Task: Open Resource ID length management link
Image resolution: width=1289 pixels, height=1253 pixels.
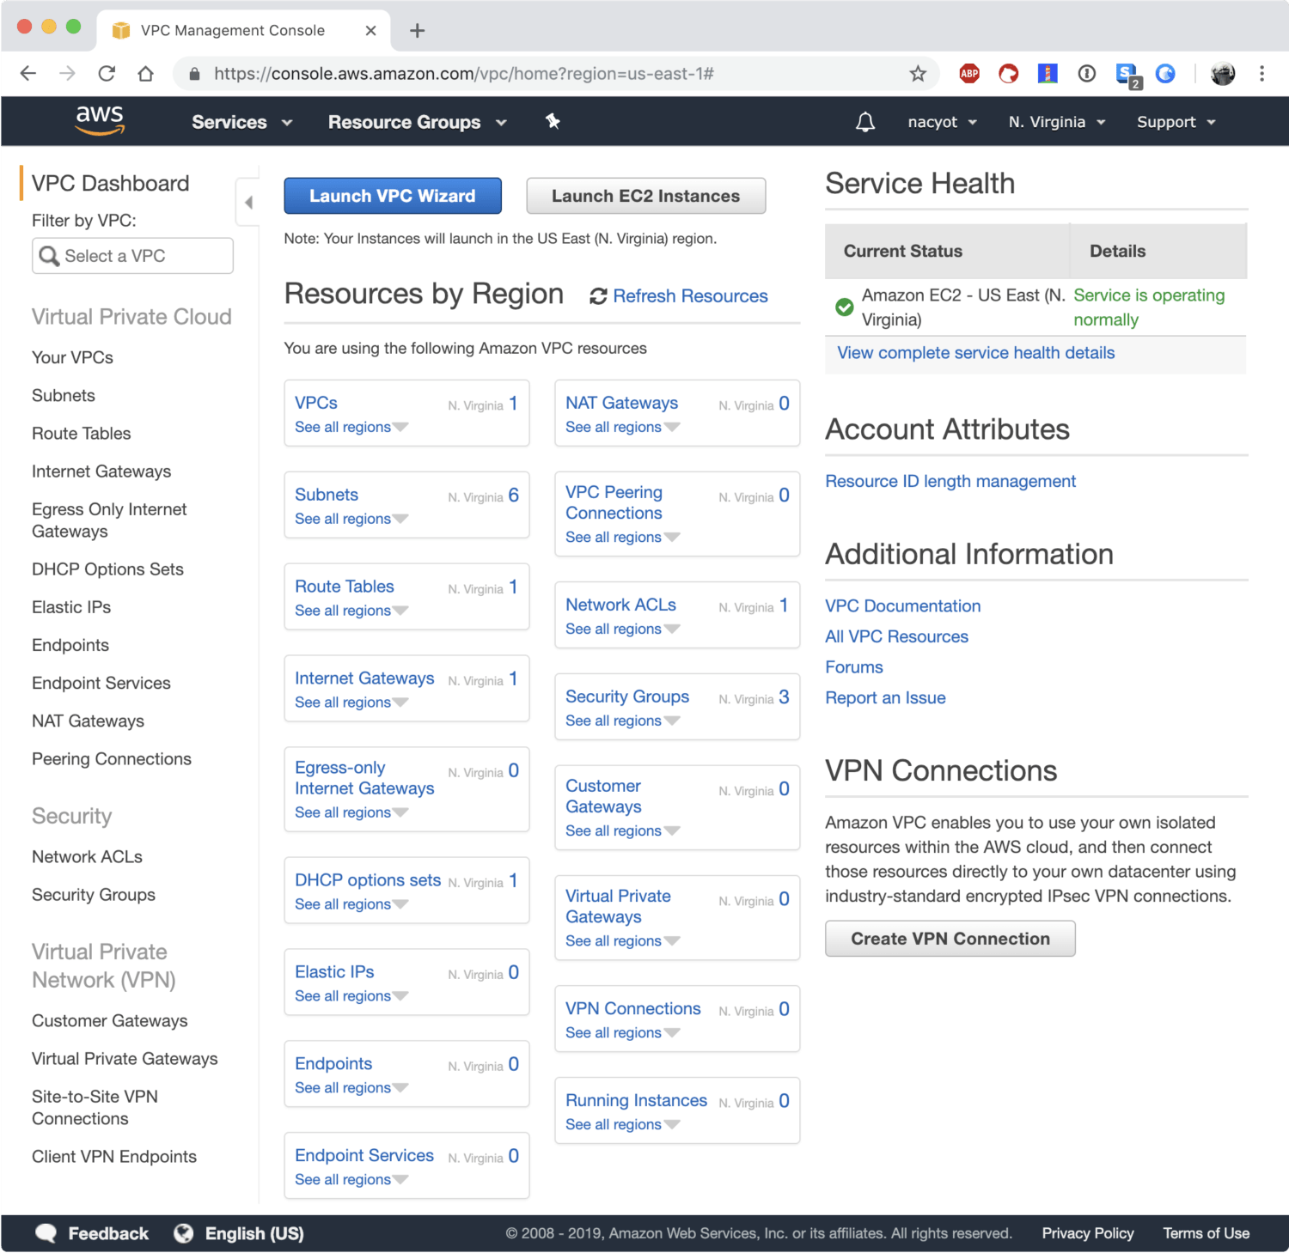Action: 950,481
